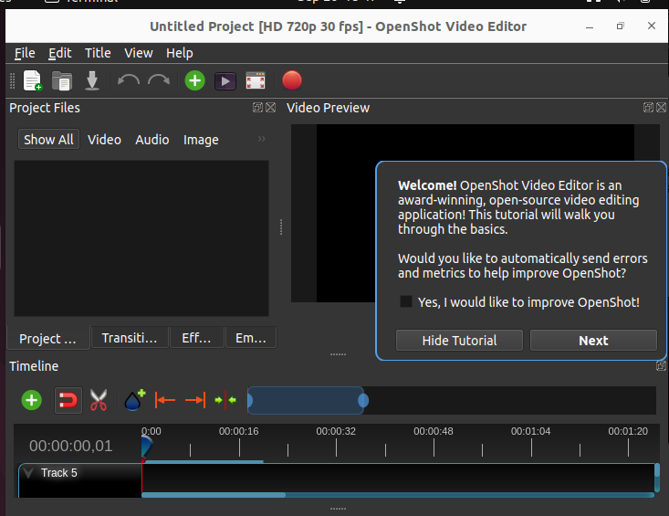Enable 'Yes, I would like to improve OpenShot'

[x=406, y=301]
